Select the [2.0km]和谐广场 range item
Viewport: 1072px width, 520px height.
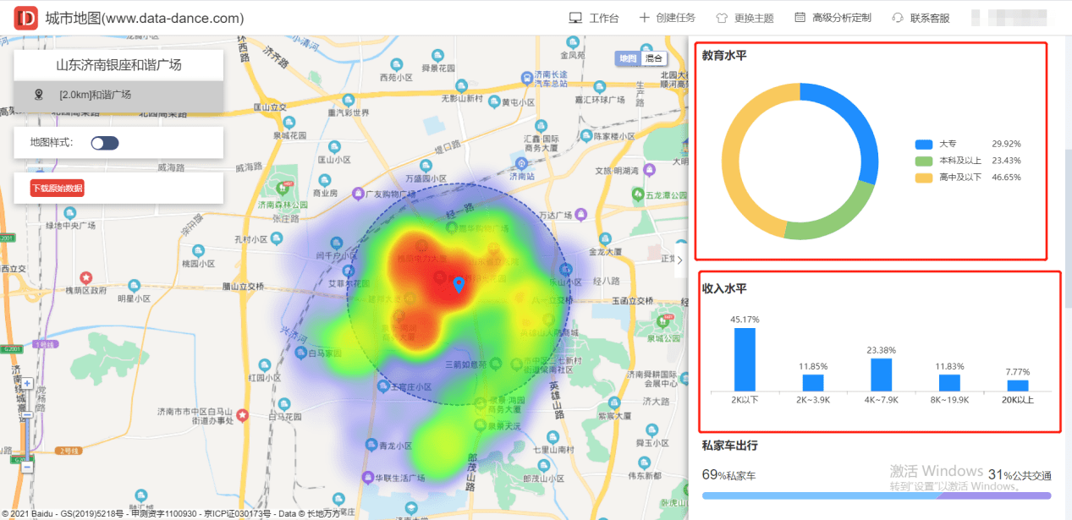pos(118,96)
